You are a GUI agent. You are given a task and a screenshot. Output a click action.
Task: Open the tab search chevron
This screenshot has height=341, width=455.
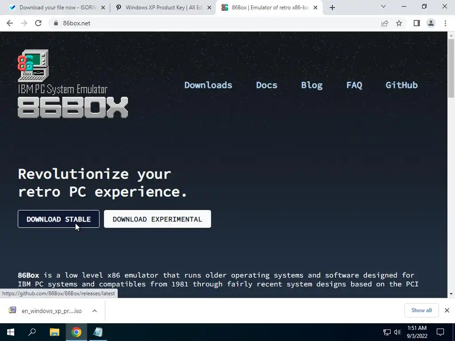pyautogui.click(x=383, y=6)
